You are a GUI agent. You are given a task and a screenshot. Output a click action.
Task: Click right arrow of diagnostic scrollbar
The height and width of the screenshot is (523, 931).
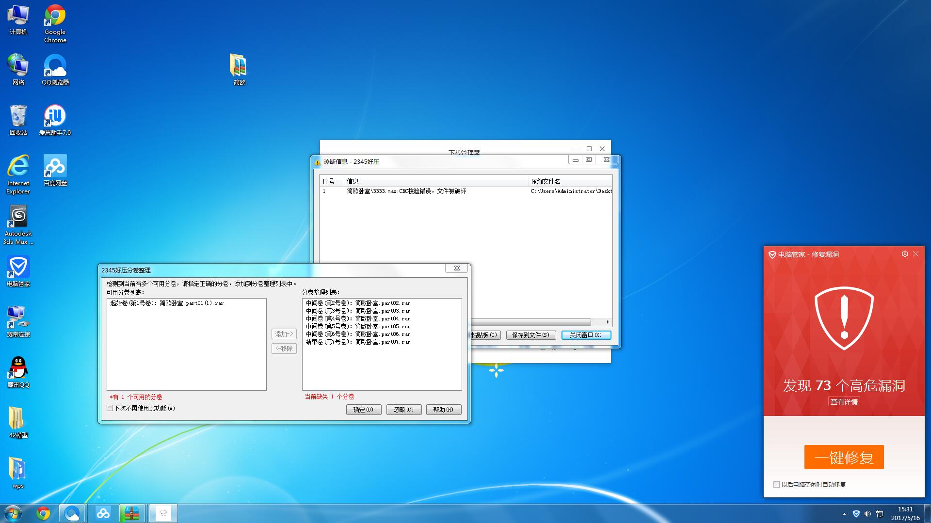pos(608,322)
